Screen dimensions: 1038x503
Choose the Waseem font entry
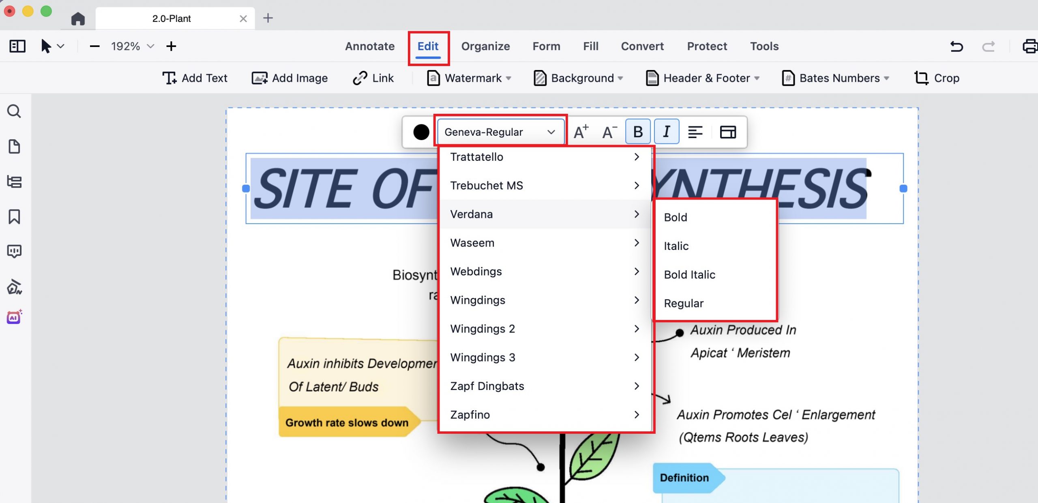coord(545,243)
